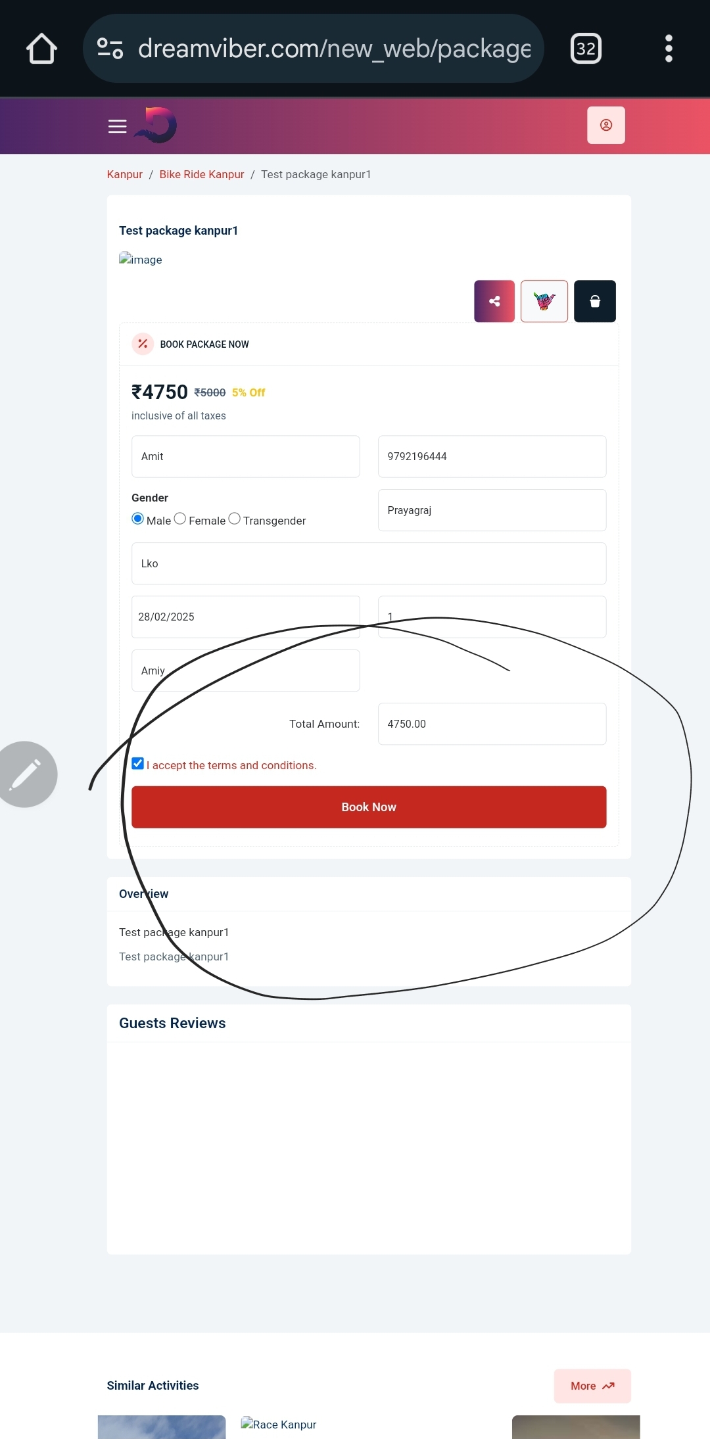This screenshot has height=1439, width=710.
Task: Select the Male gender radio button
Action: (137, 519)
